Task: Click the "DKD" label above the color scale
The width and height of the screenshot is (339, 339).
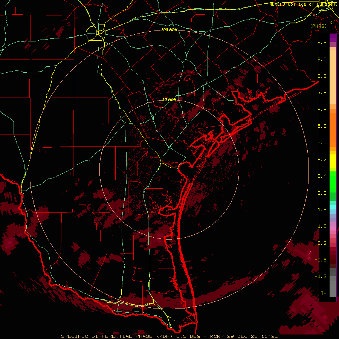Action: coord(331,23)
